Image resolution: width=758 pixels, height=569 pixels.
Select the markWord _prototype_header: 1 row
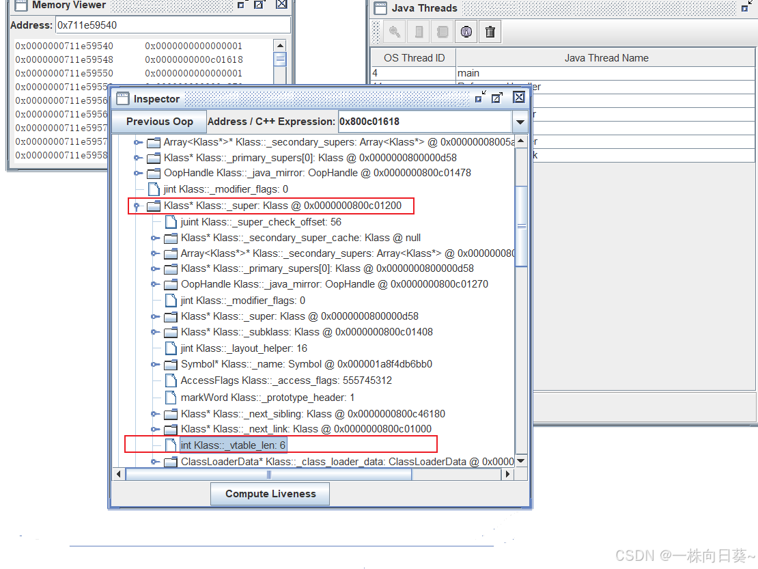point(267,398)
